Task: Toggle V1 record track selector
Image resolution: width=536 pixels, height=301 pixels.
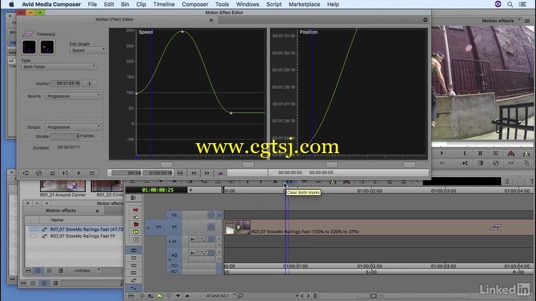Action: pos(174,227)
